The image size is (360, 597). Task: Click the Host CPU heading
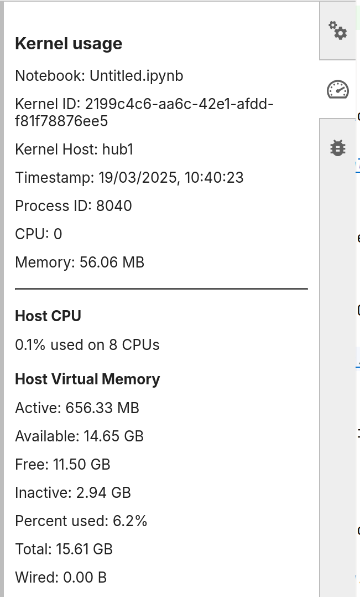point(48,316)
